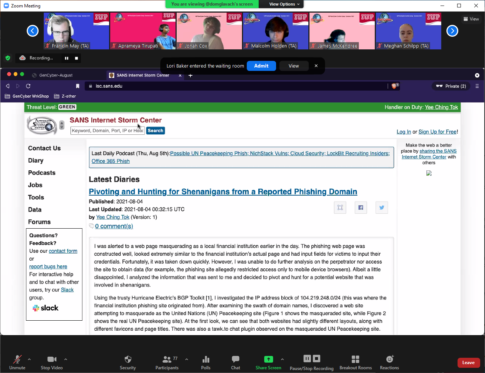Admit Lori Baker from waiting room
This screenshot has width=485, height=373.
[x=261, y=66]
